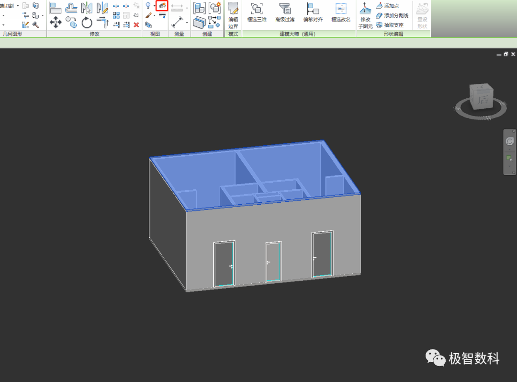Click 框选改名 button
This screenshot has width=517, height=382.
pos(341,12)
